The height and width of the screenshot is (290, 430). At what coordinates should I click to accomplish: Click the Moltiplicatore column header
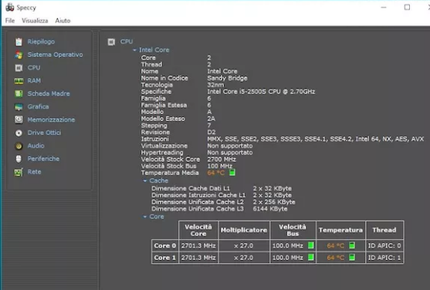(x=244, y=231)
